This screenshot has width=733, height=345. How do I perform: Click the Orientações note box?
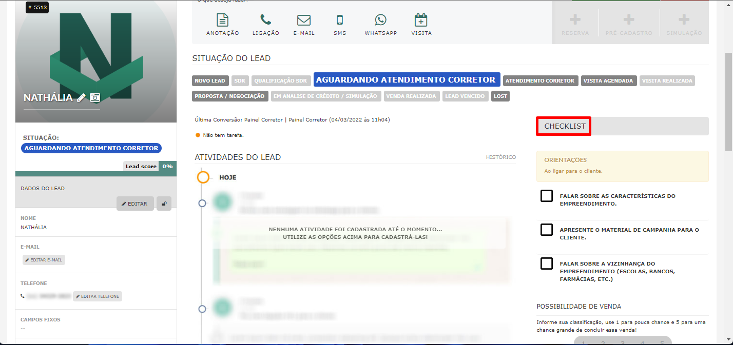tap(623, 166)
